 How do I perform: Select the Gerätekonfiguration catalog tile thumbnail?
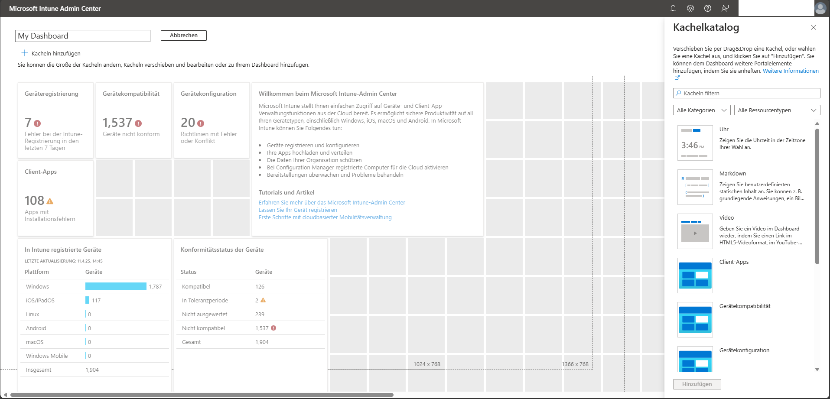point(695,360)
